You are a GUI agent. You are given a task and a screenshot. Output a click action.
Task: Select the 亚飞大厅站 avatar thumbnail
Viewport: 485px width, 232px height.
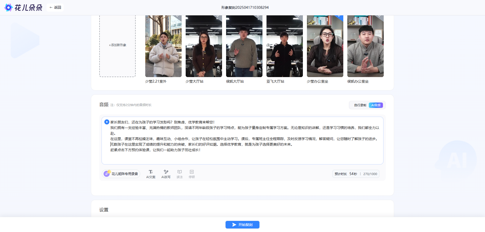(285, 46)
